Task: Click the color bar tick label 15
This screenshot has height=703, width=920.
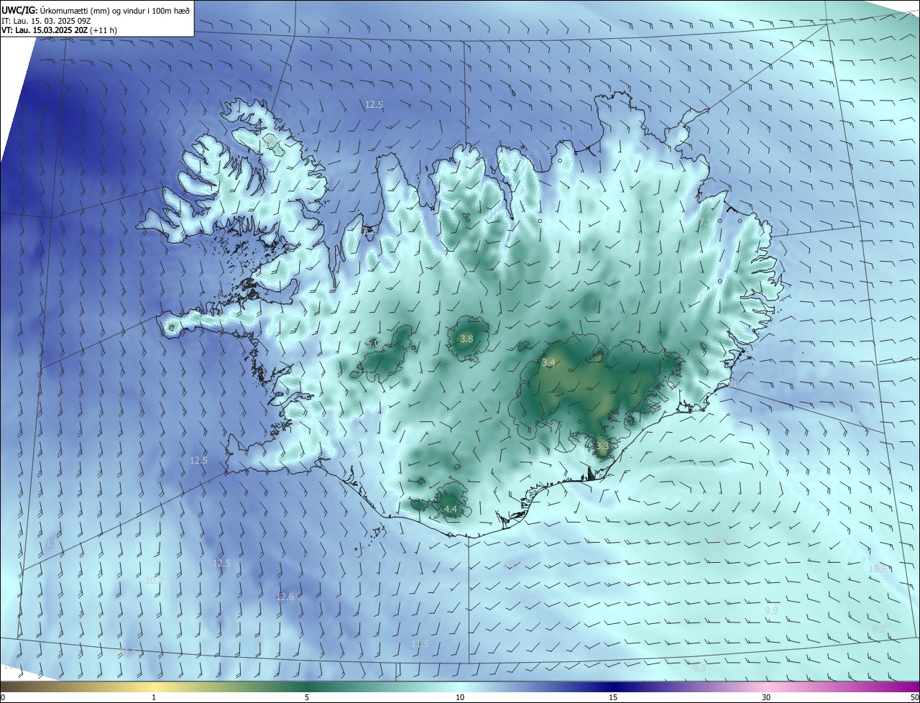Action: (x=613, y=697)
